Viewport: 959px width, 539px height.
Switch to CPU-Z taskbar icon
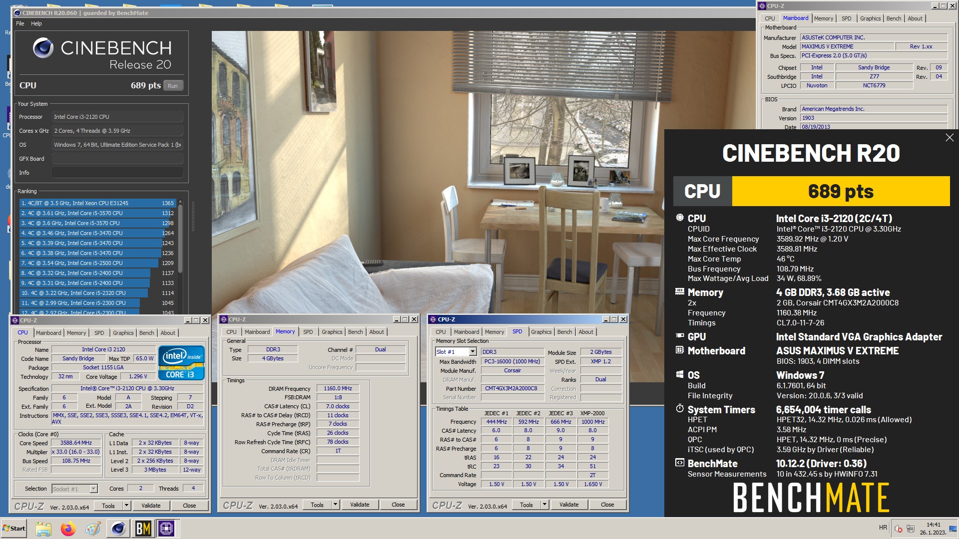[167, 529]
